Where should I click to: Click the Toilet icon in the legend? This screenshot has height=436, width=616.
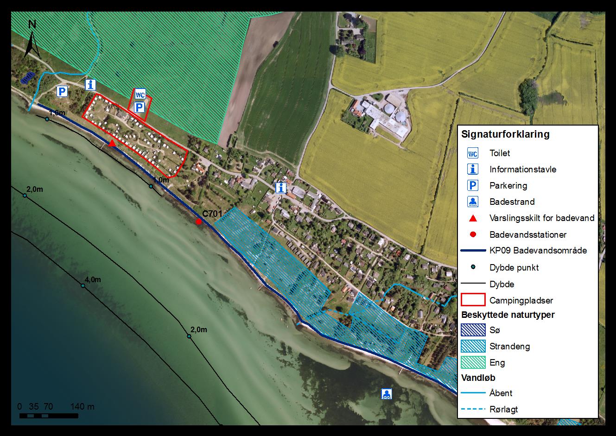click(472, 153)
